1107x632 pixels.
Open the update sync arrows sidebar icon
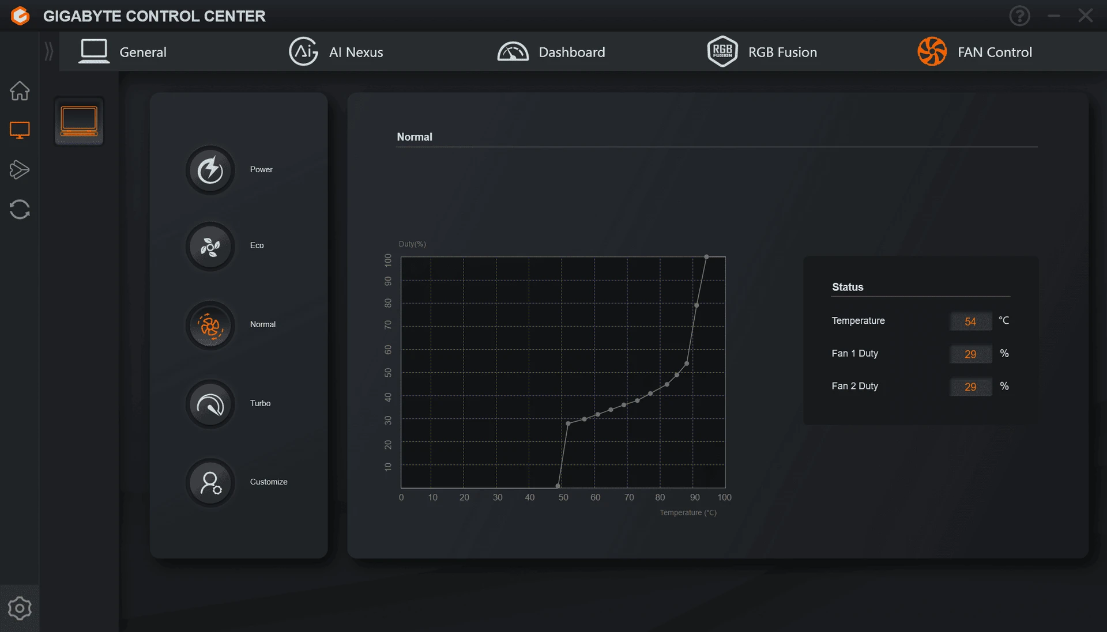click(20, 209)
